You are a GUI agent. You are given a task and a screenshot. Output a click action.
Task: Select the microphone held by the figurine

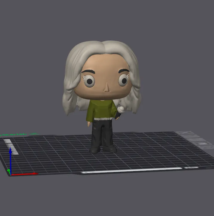pyautogui.click(x=120, y=112)
